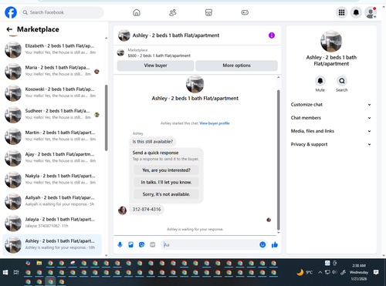Focus the Search Facebook field
Viewport: 386px width, 286px height.
click(x=62, y=12)
